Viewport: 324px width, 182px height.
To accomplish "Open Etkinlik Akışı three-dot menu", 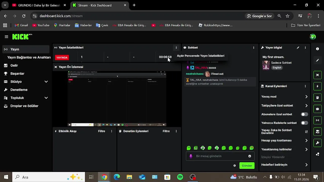I will pos(112,131).
